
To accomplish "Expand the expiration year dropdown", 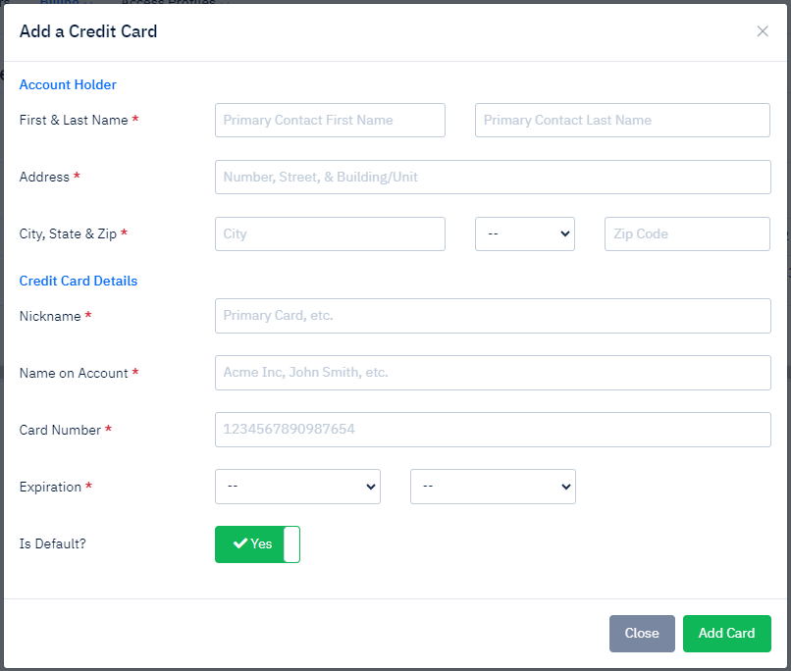I will pos(493,487).
